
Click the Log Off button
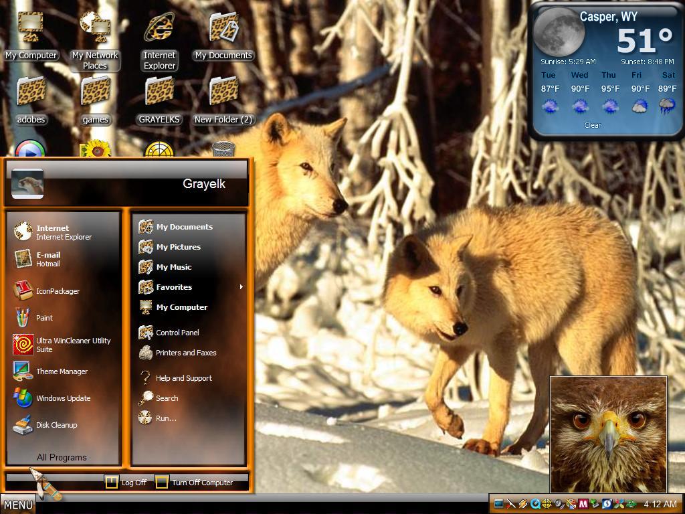(126, 482)
